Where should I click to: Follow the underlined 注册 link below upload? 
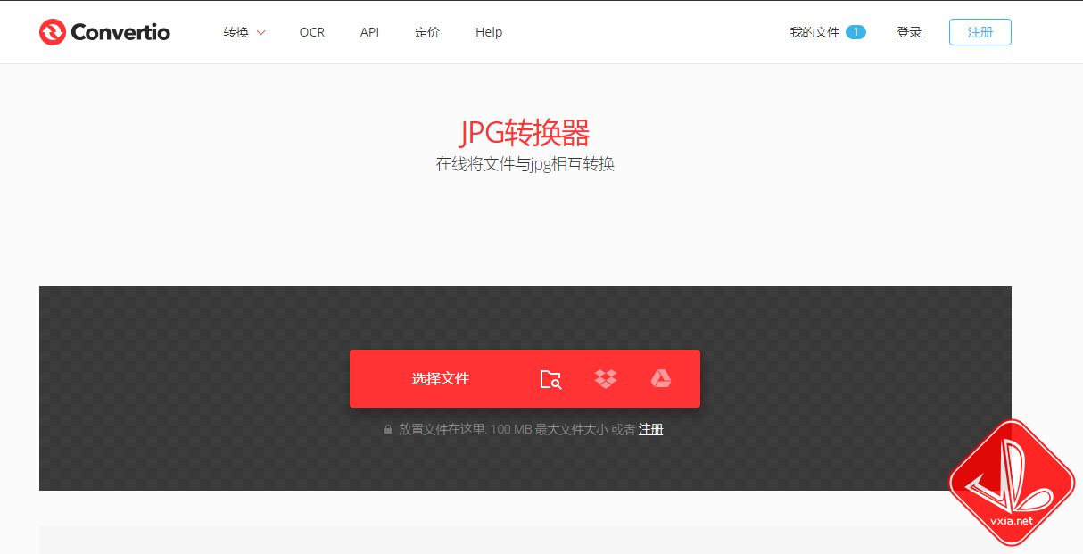tap(650, 430)
